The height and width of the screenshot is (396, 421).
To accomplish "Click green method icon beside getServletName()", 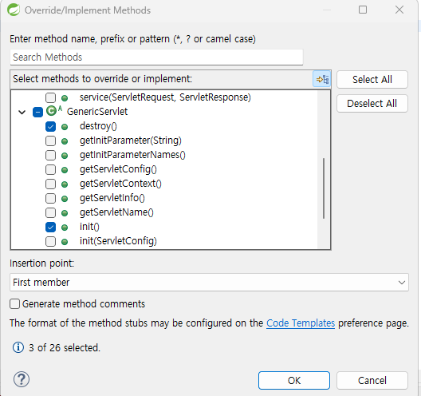I will (65, 213).
